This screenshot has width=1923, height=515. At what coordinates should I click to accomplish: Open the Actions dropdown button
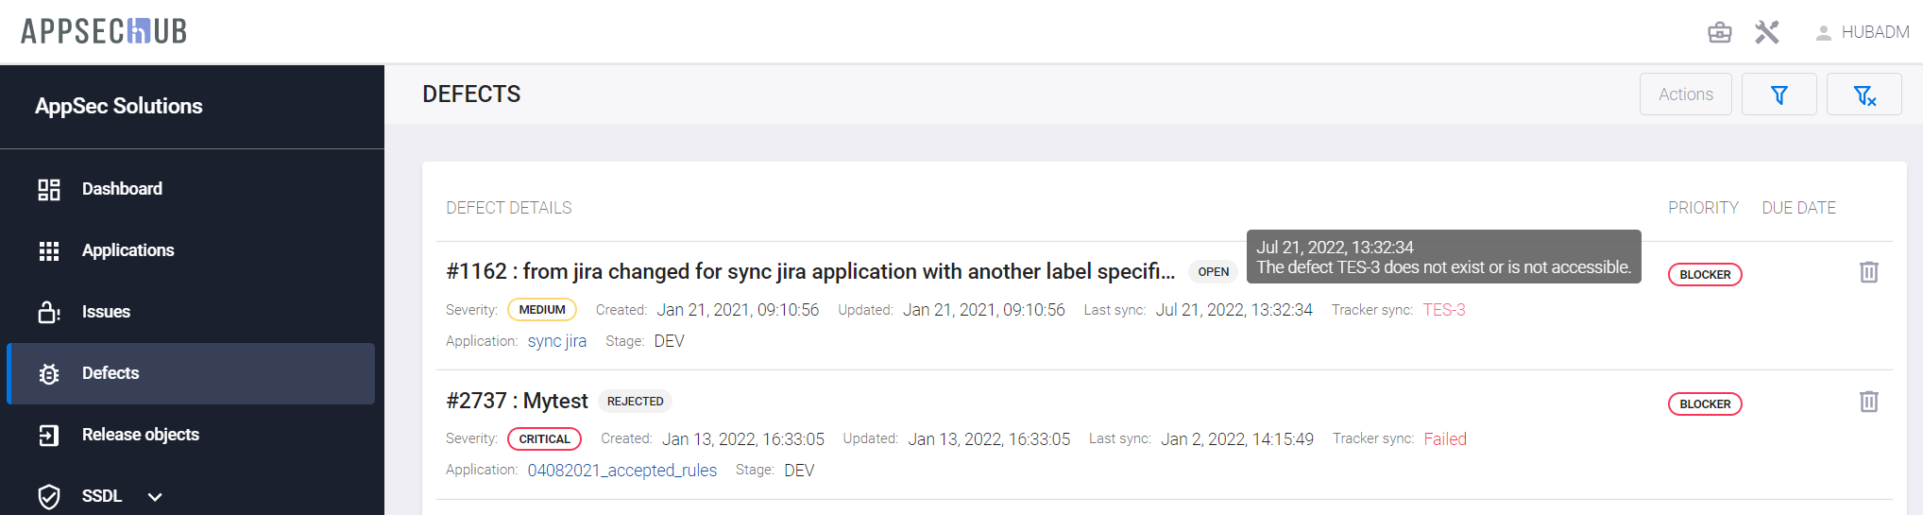[x=1685, y=94]
